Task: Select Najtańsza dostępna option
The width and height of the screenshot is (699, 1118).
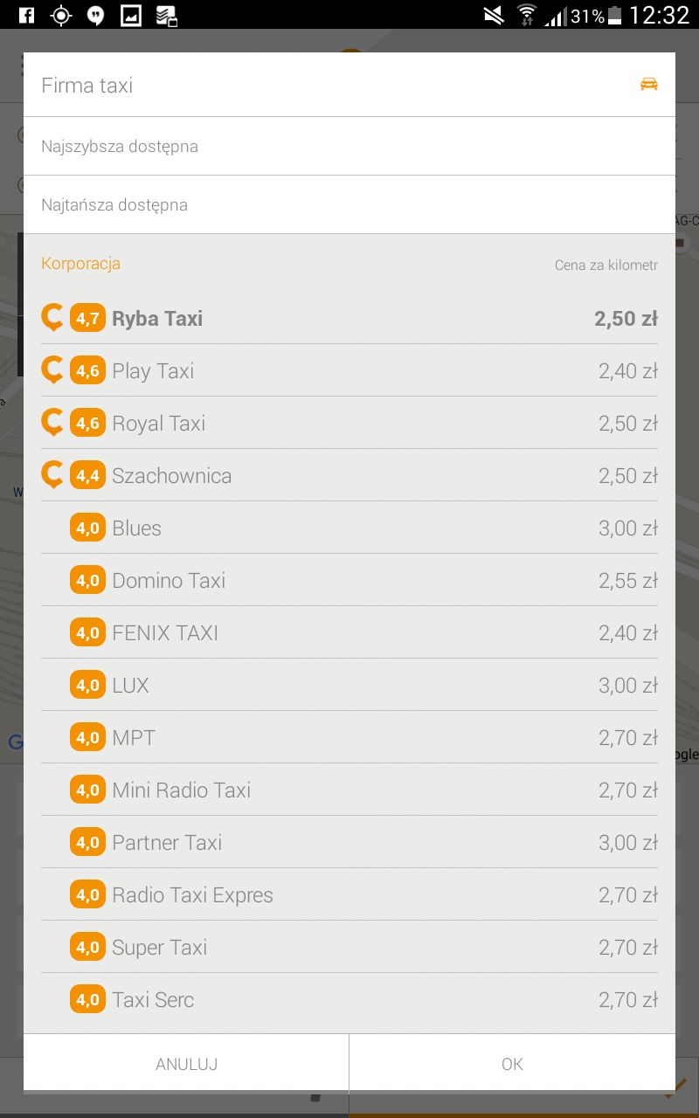Action: click(349, 204)
